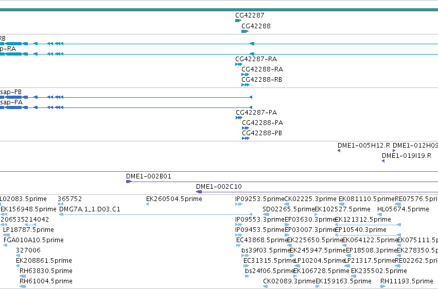The image size is (438, 289).
Task: Click the RH11193.5prime label
Action: tap(407, 281)
